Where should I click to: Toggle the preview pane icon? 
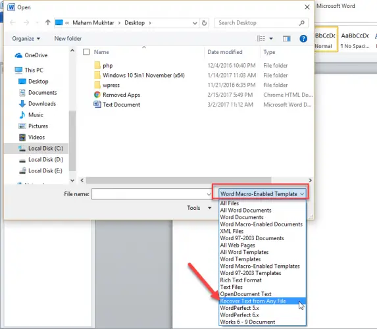tap(287, 38)
